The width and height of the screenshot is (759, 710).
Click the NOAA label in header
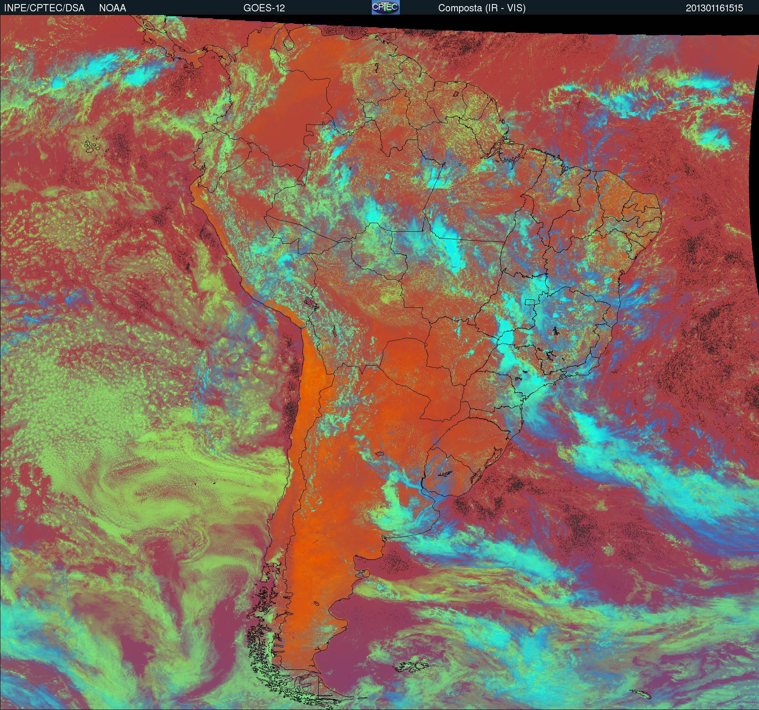tap(112, 8)
